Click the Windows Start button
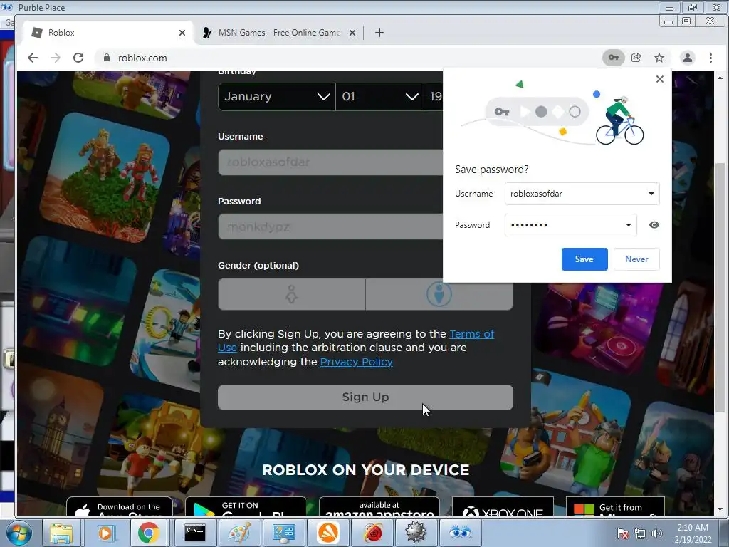Image resolution: width=729 pixels, height=547 pixels. click(x=19, y=533)
